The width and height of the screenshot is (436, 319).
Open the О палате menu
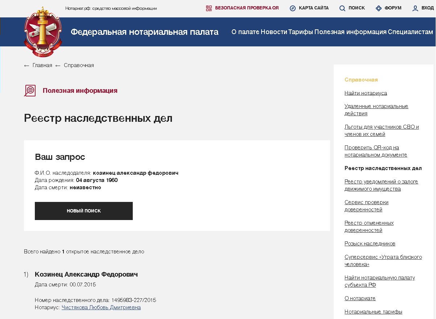coord(245,32)
